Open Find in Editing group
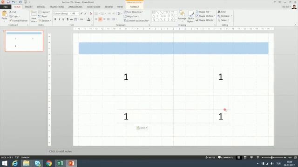The height and width of the screenshot is (167, 298). [222, 12]
